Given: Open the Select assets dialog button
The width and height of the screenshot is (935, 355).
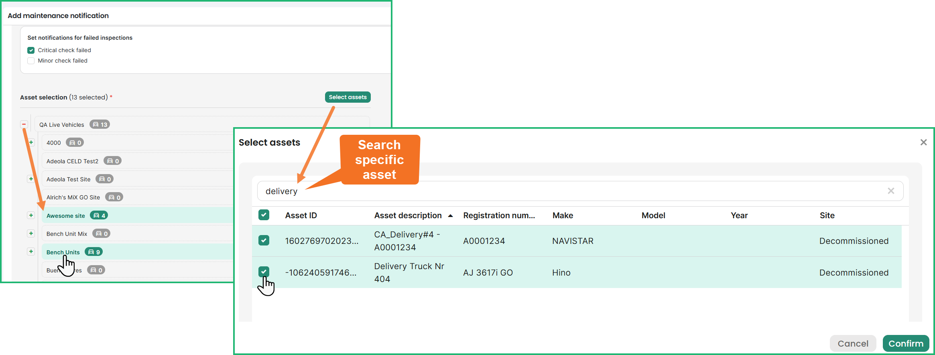Looking at the screenshot, I should click(x=348, y=97).
